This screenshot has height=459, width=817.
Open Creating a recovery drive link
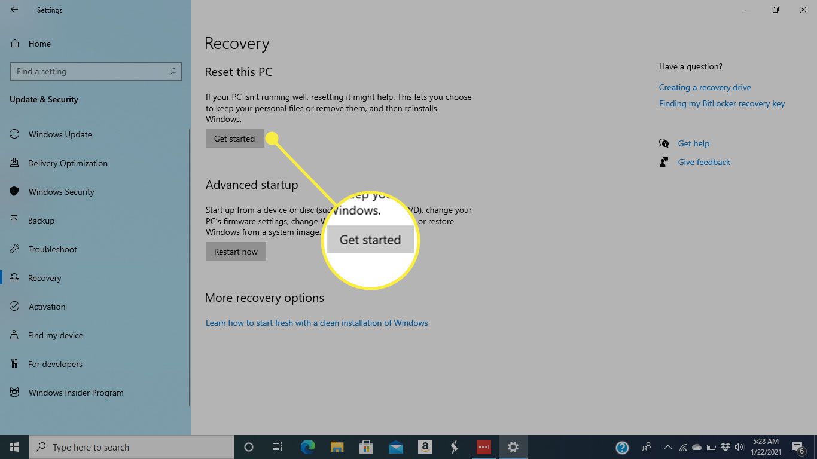[705, 87]
